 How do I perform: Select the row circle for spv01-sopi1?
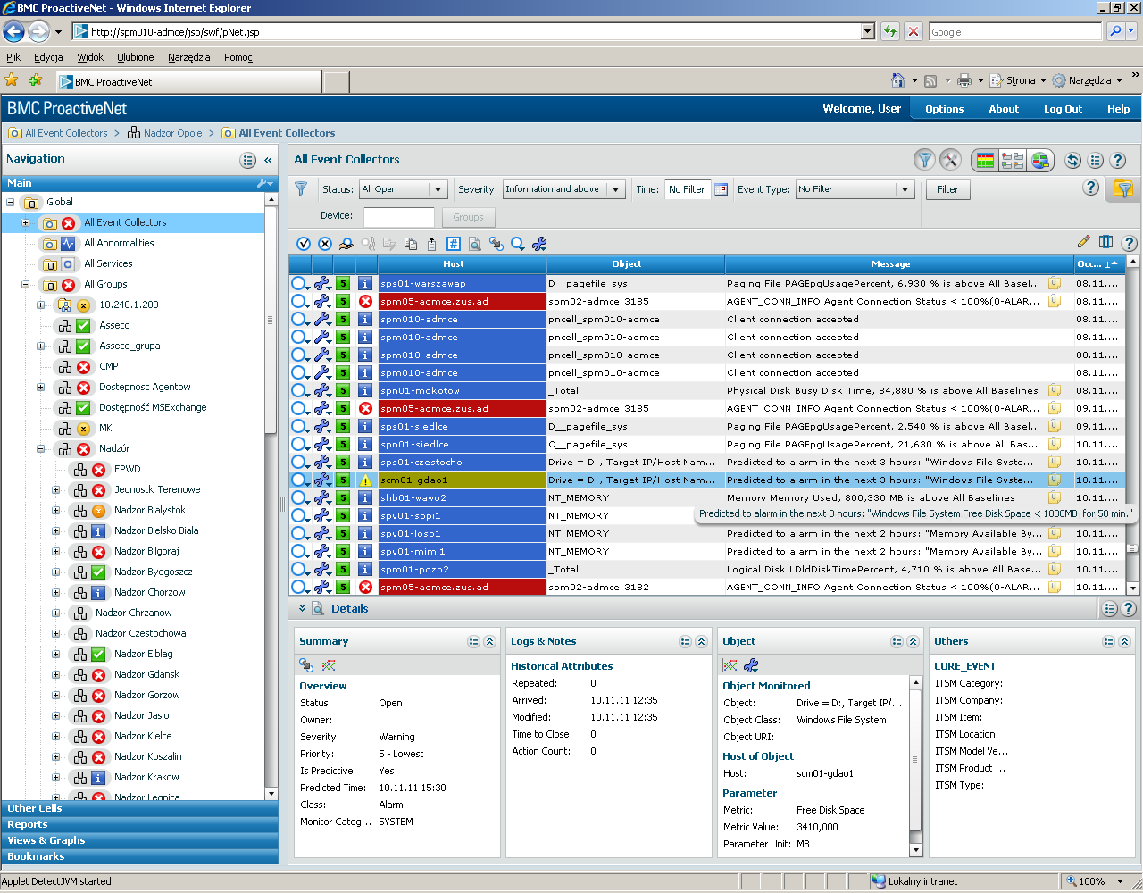coord(299,515)
